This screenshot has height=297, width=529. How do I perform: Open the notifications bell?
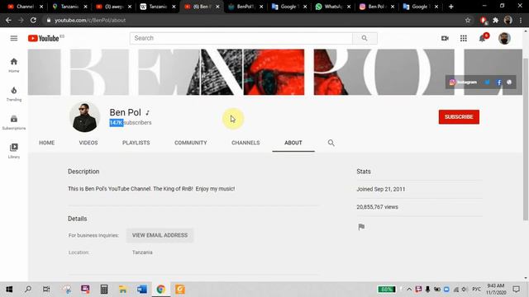coord(483,38)
